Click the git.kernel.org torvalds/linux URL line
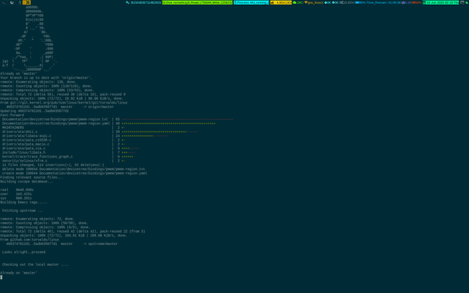This screenshot has width=469, height=293. pyautogui.click(x=63, y=103)
